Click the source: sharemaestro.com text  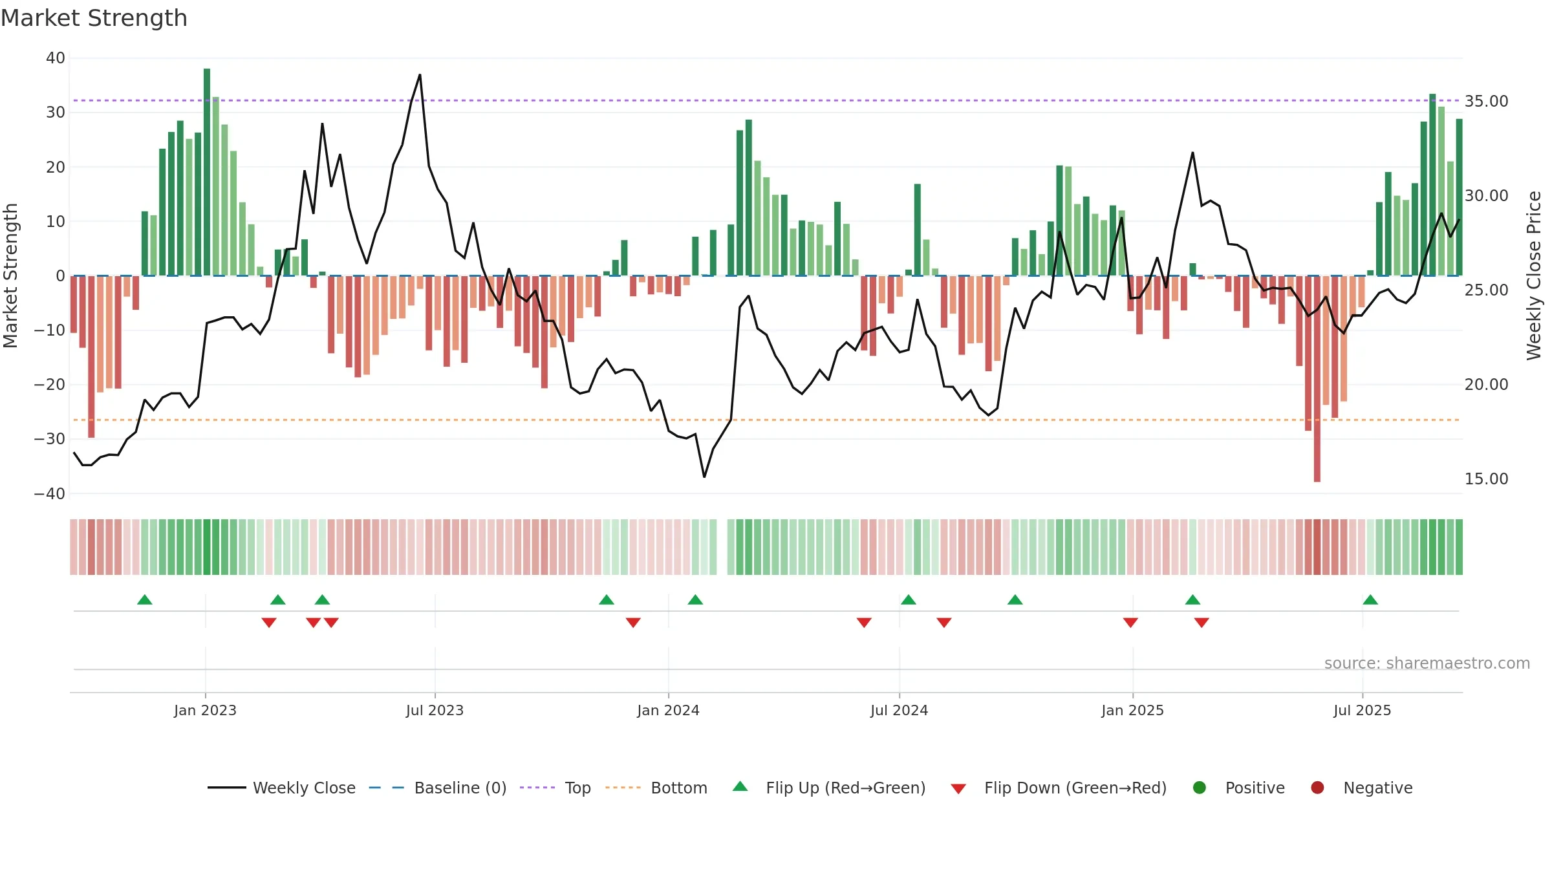point(1427,663)
